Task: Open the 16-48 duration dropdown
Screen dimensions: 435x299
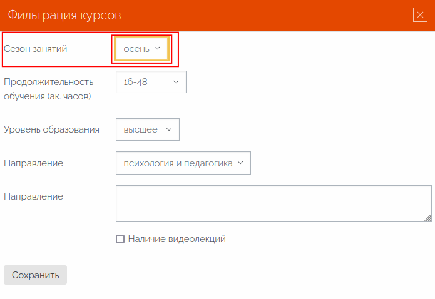Action: 151,82
